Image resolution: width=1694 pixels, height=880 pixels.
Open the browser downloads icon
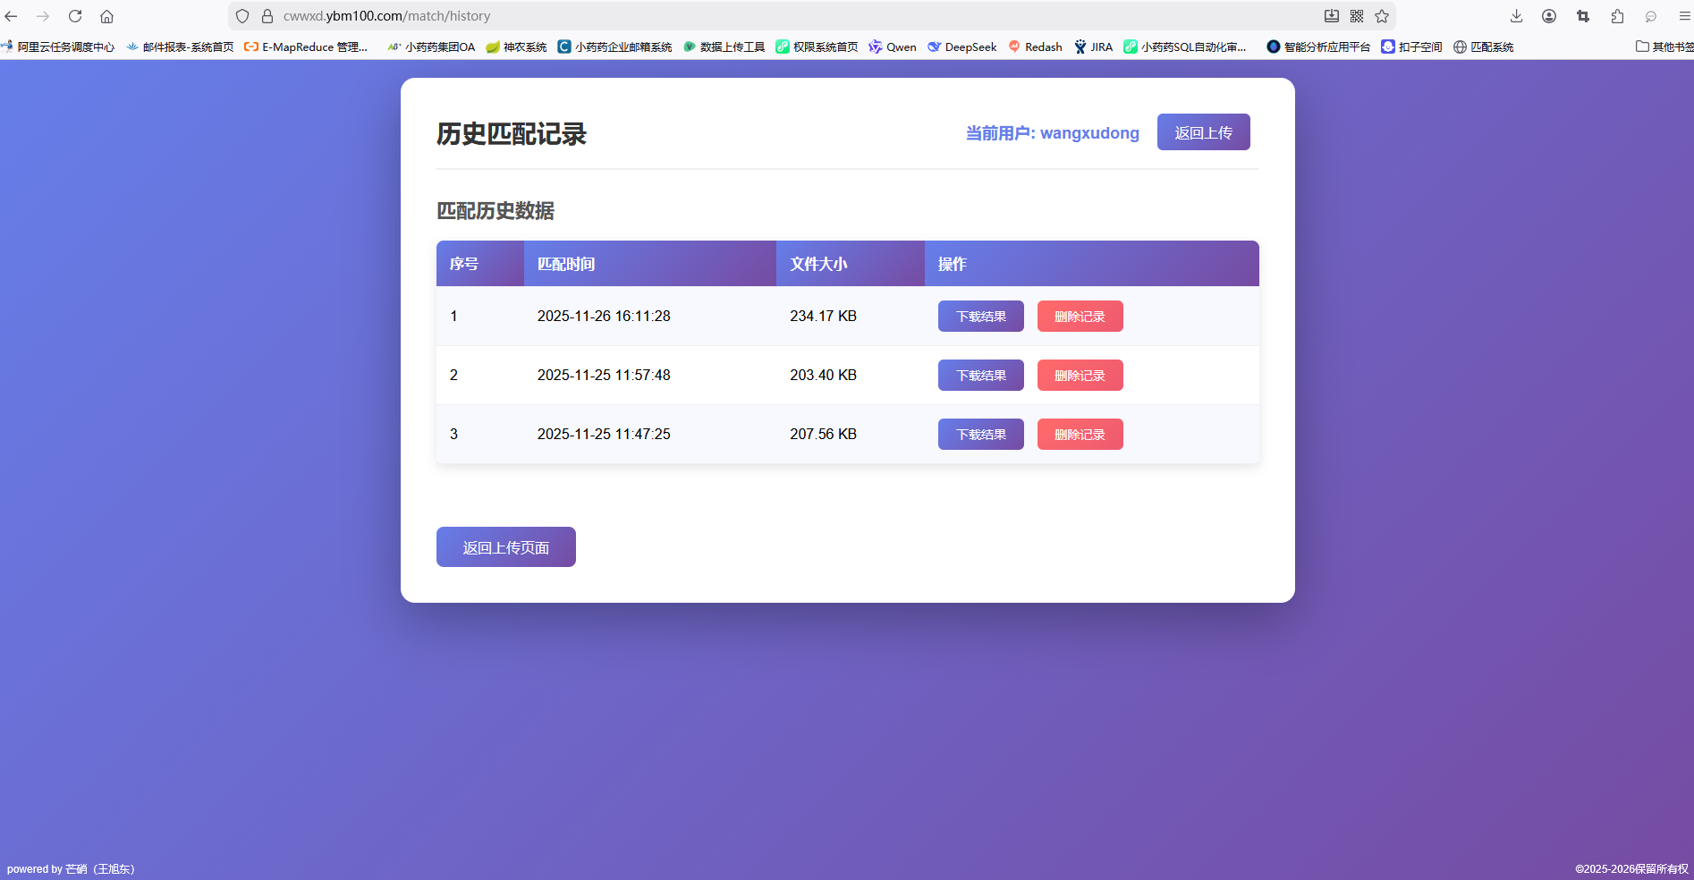click(x=1516, y=16)
